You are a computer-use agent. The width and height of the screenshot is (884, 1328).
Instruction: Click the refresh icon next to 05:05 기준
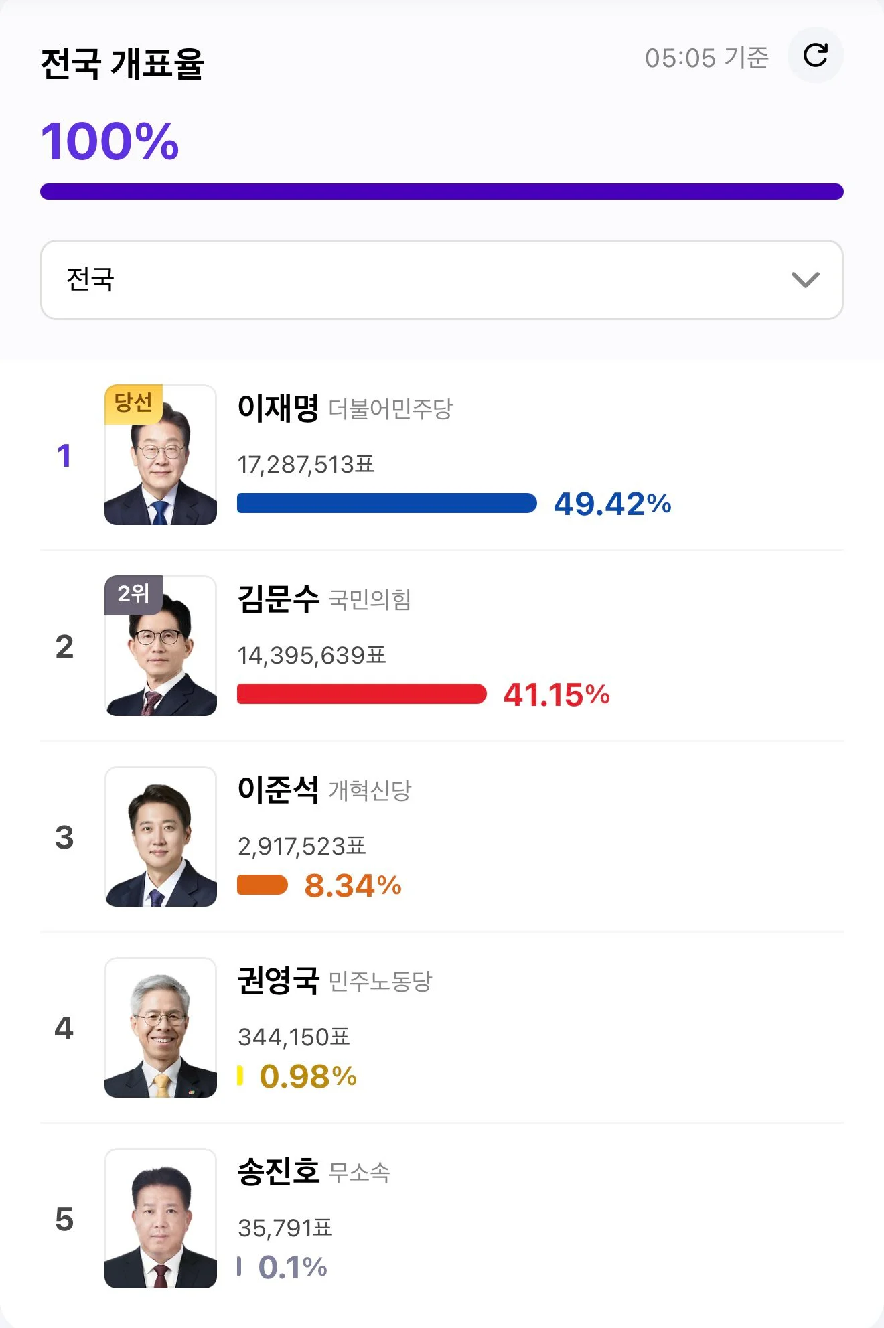pyautogui.click(x=815, y=56)
